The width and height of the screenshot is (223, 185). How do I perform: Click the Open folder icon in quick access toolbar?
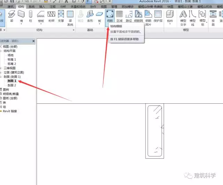(x=6, y=1)
